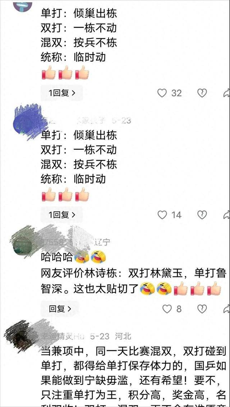Like the first comment with 32 likes

[x=162, y=93]
